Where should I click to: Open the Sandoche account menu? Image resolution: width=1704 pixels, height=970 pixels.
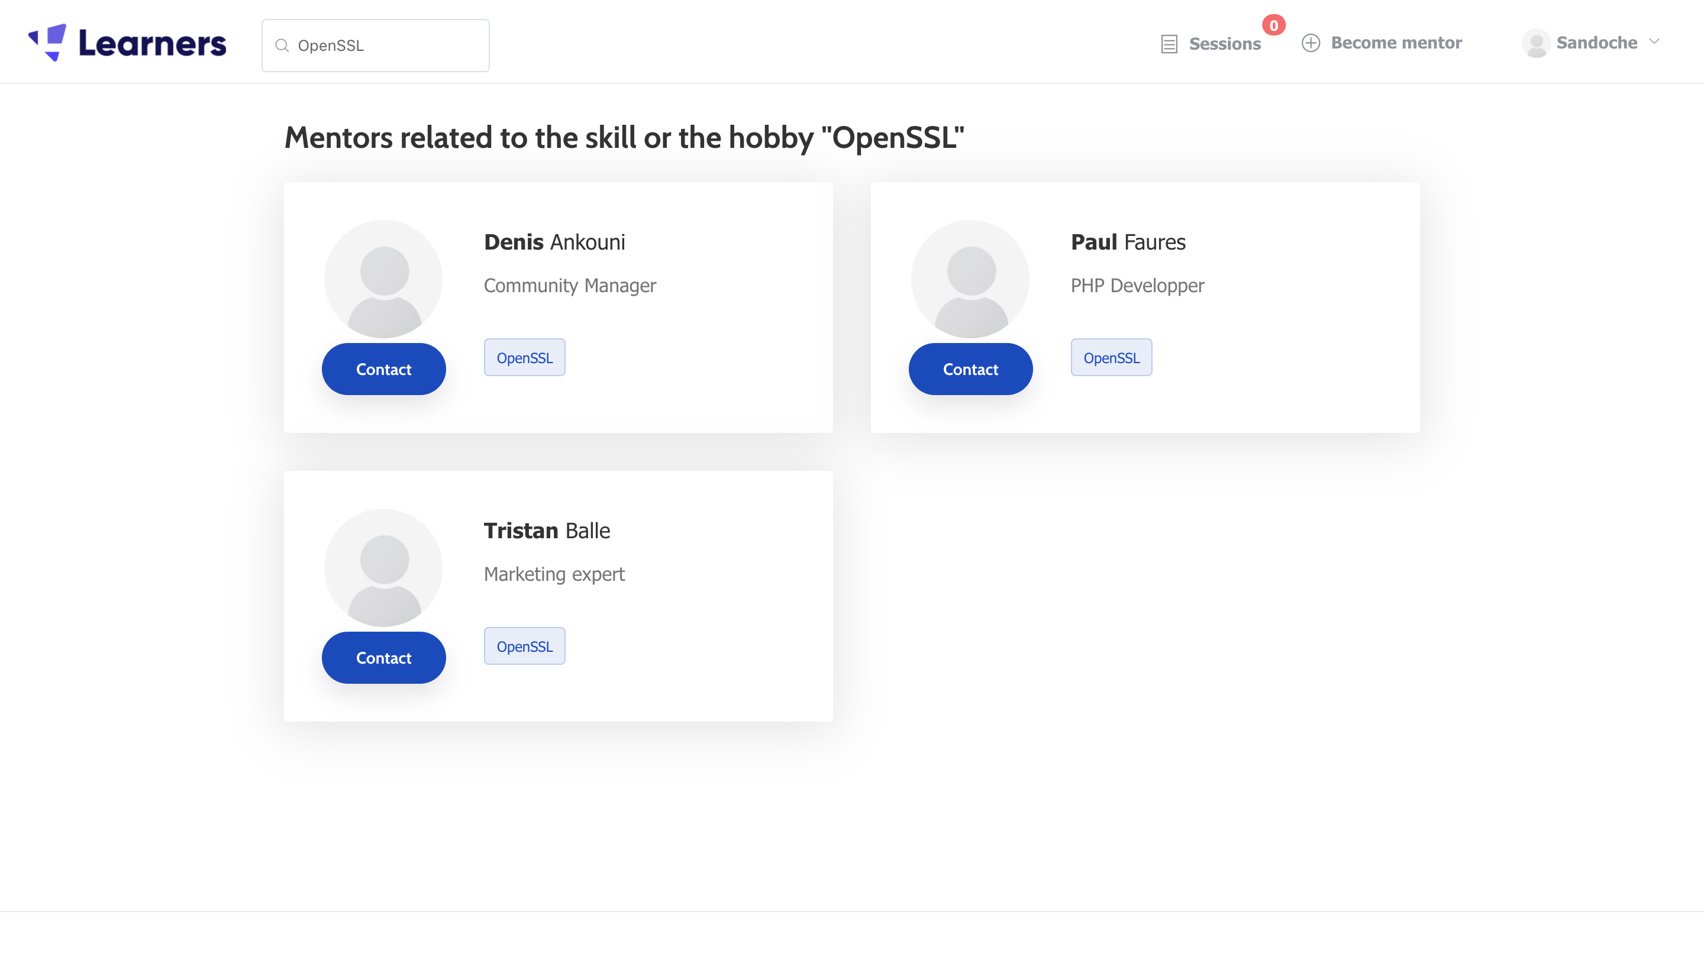point(1591,43)
